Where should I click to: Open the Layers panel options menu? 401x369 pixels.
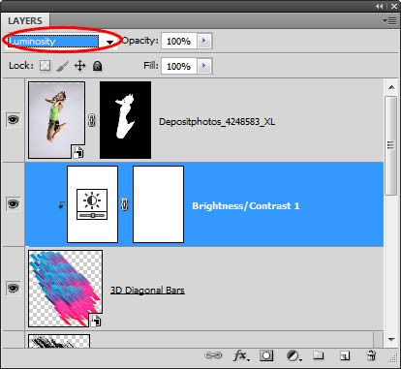(x=390, y=20)
